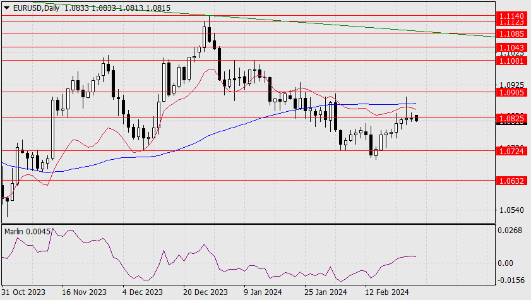
Task: Click the 0.0268 oscillator scale value
Action: tap(510, 231)
